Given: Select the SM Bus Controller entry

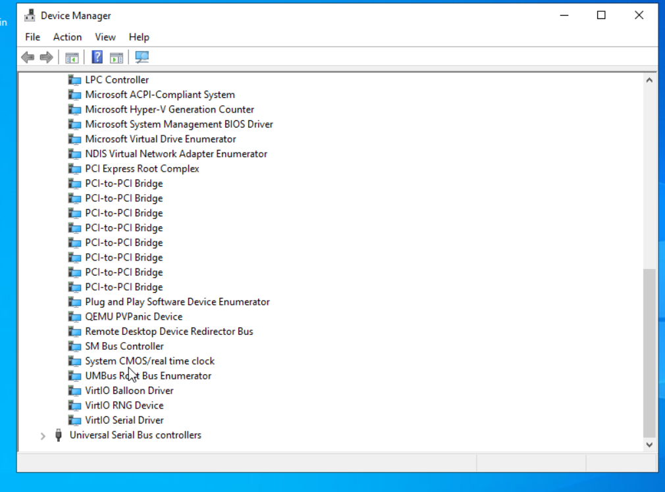Looking at the screenshot, I should (124, 346).
